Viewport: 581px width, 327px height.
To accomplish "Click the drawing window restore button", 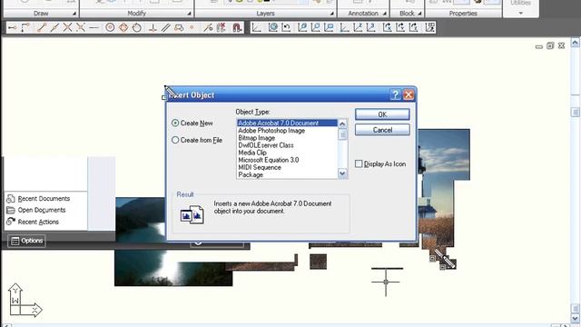I will tap(550, 45).
